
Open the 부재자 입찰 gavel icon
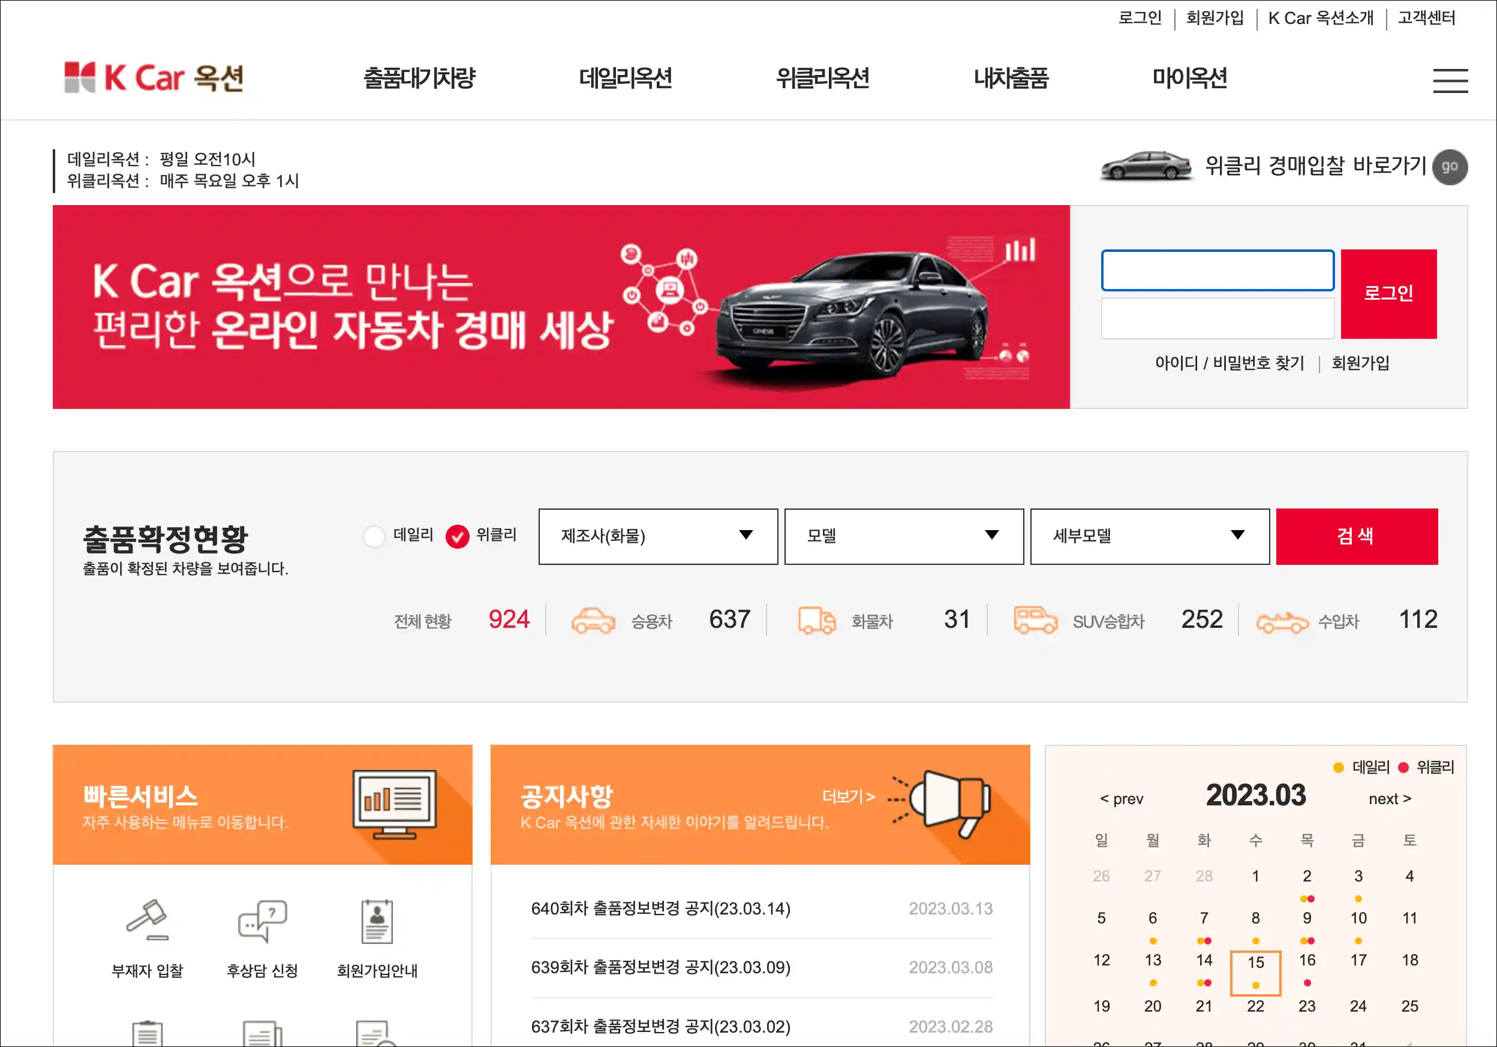tap(148, 920)
